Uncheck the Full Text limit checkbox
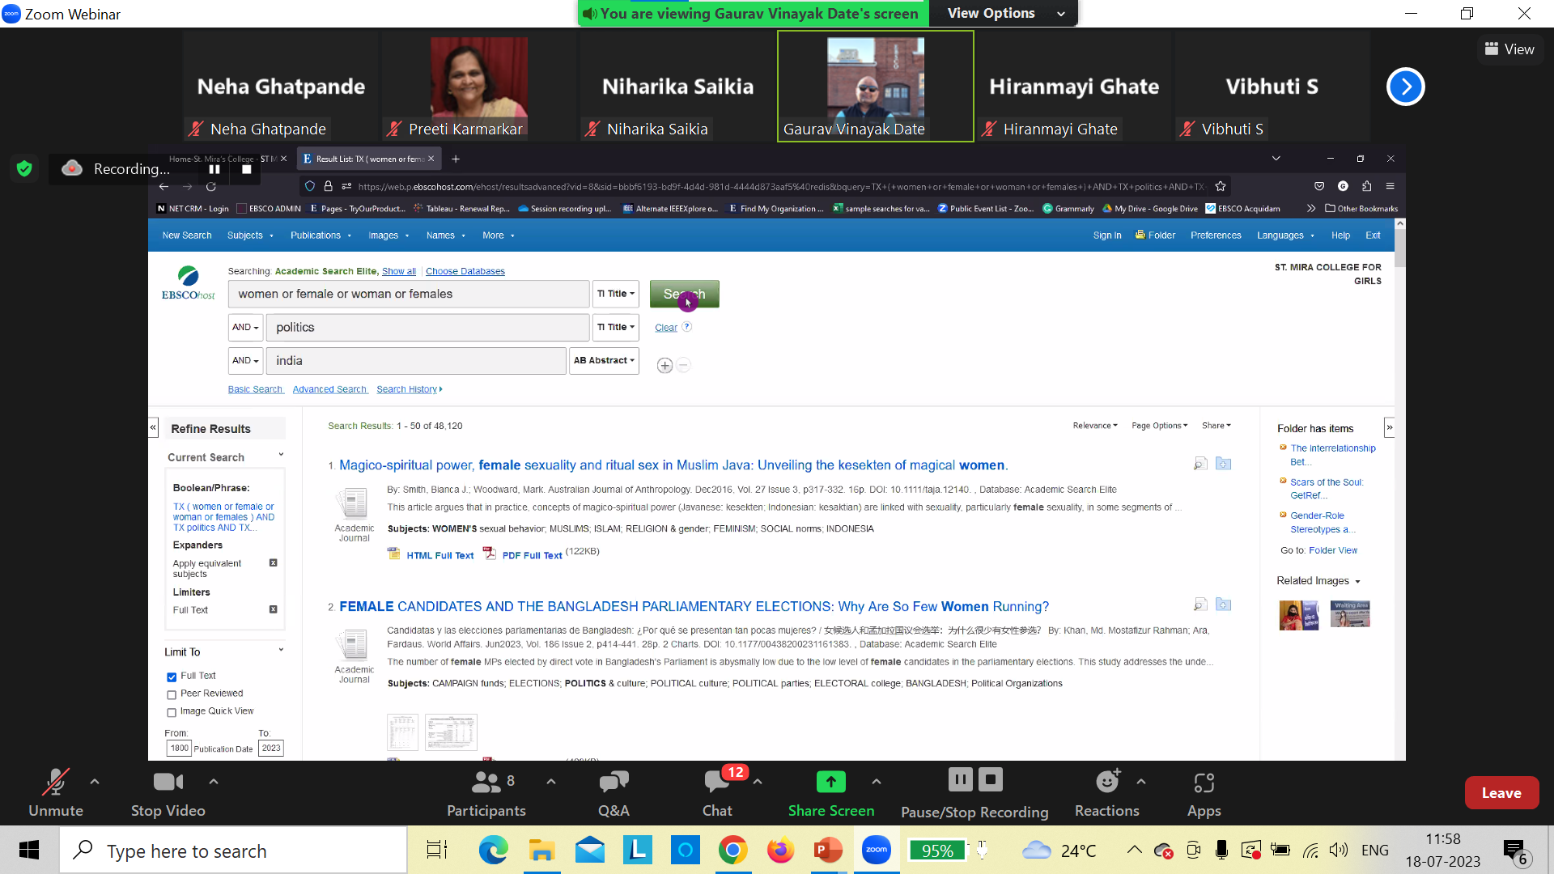The width and height of the screenshot is (1554, 874). click(172, 677)
